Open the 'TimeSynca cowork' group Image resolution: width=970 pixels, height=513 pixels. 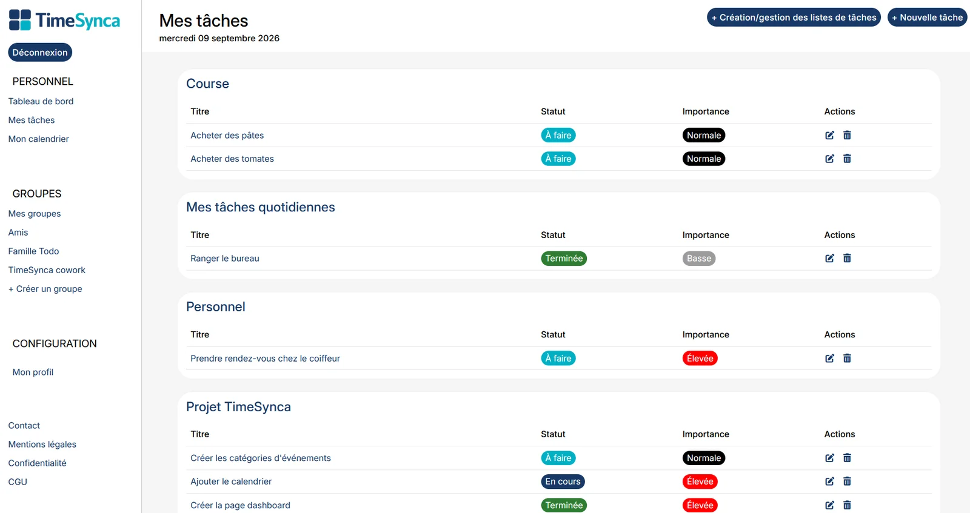[47, 270]
